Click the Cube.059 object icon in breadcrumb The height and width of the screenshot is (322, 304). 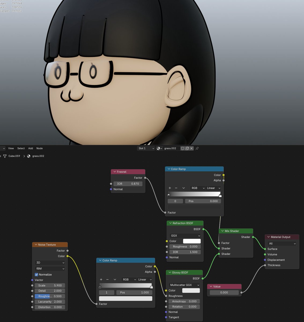click(5, 156)
